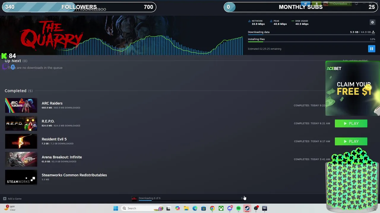Click the Resident Evil 5 thumbnail
380x213 pixels.
pyautogui.click(x=21, y=141)
